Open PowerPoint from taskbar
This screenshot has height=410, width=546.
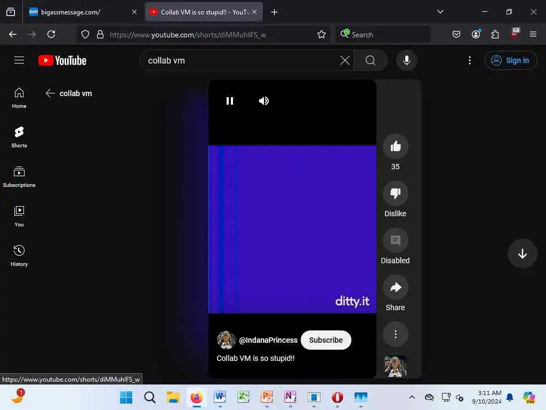[x=267, y=397]
